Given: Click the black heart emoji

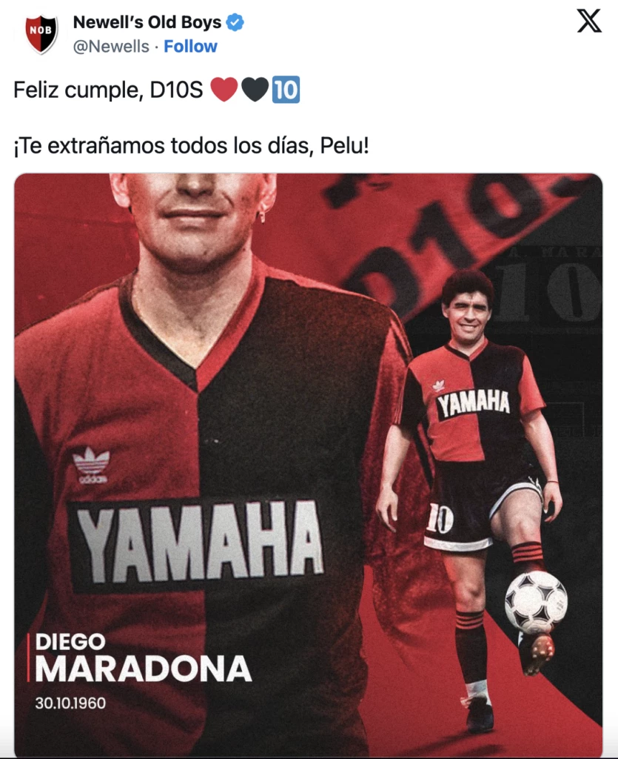Looking at the screenshot, I should pos(255,90).
